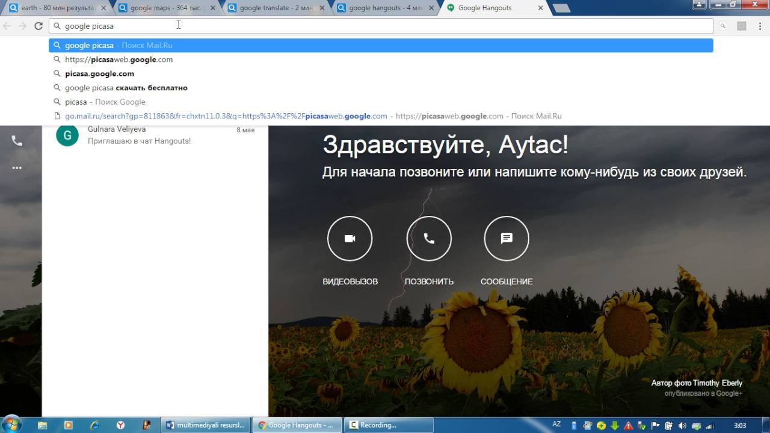Start a video call with the camera icon

click(350, 239)
